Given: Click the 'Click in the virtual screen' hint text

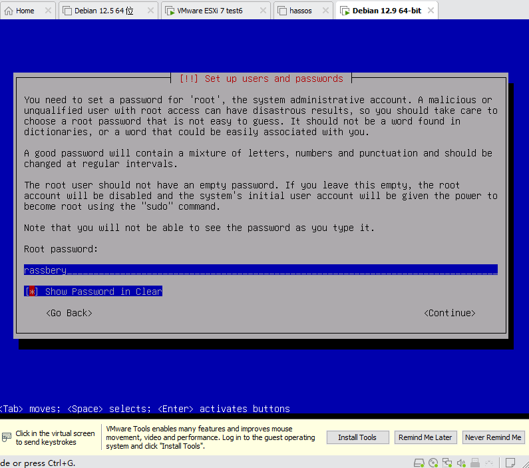Looking at the screenshot, I should point(55,437).
